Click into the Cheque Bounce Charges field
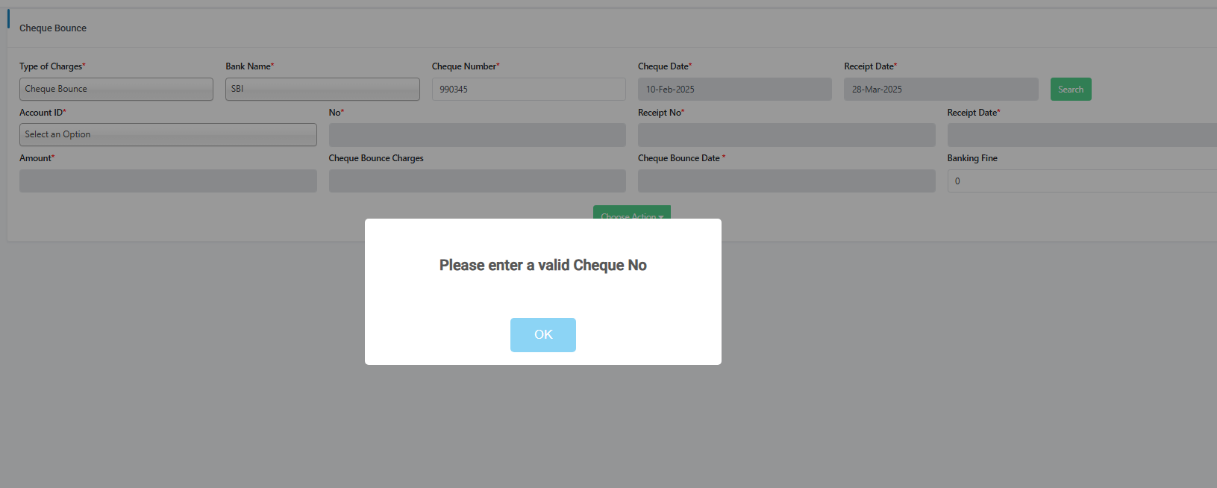 [478, 181]
